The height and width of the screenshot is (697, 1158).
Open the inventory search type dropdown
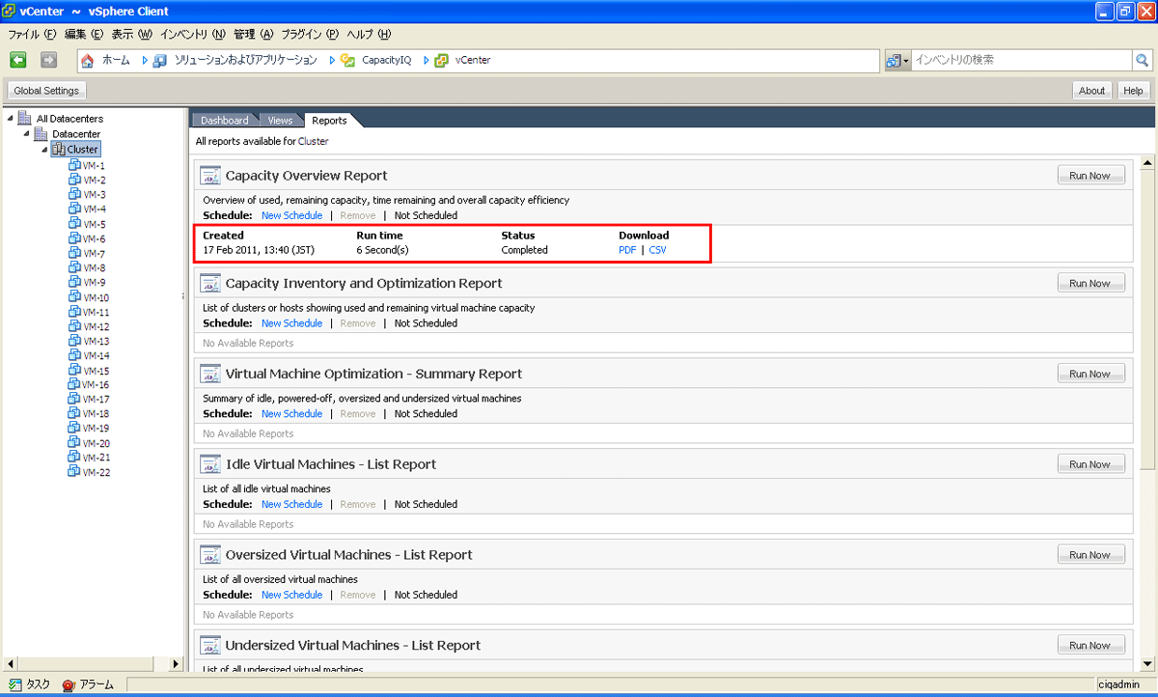tap(897, 60)
